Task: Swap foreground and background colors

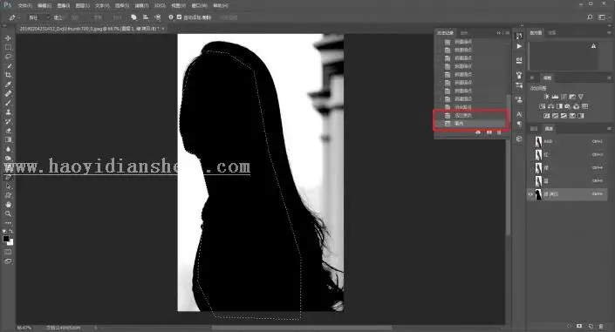Action: coord(11,232)
